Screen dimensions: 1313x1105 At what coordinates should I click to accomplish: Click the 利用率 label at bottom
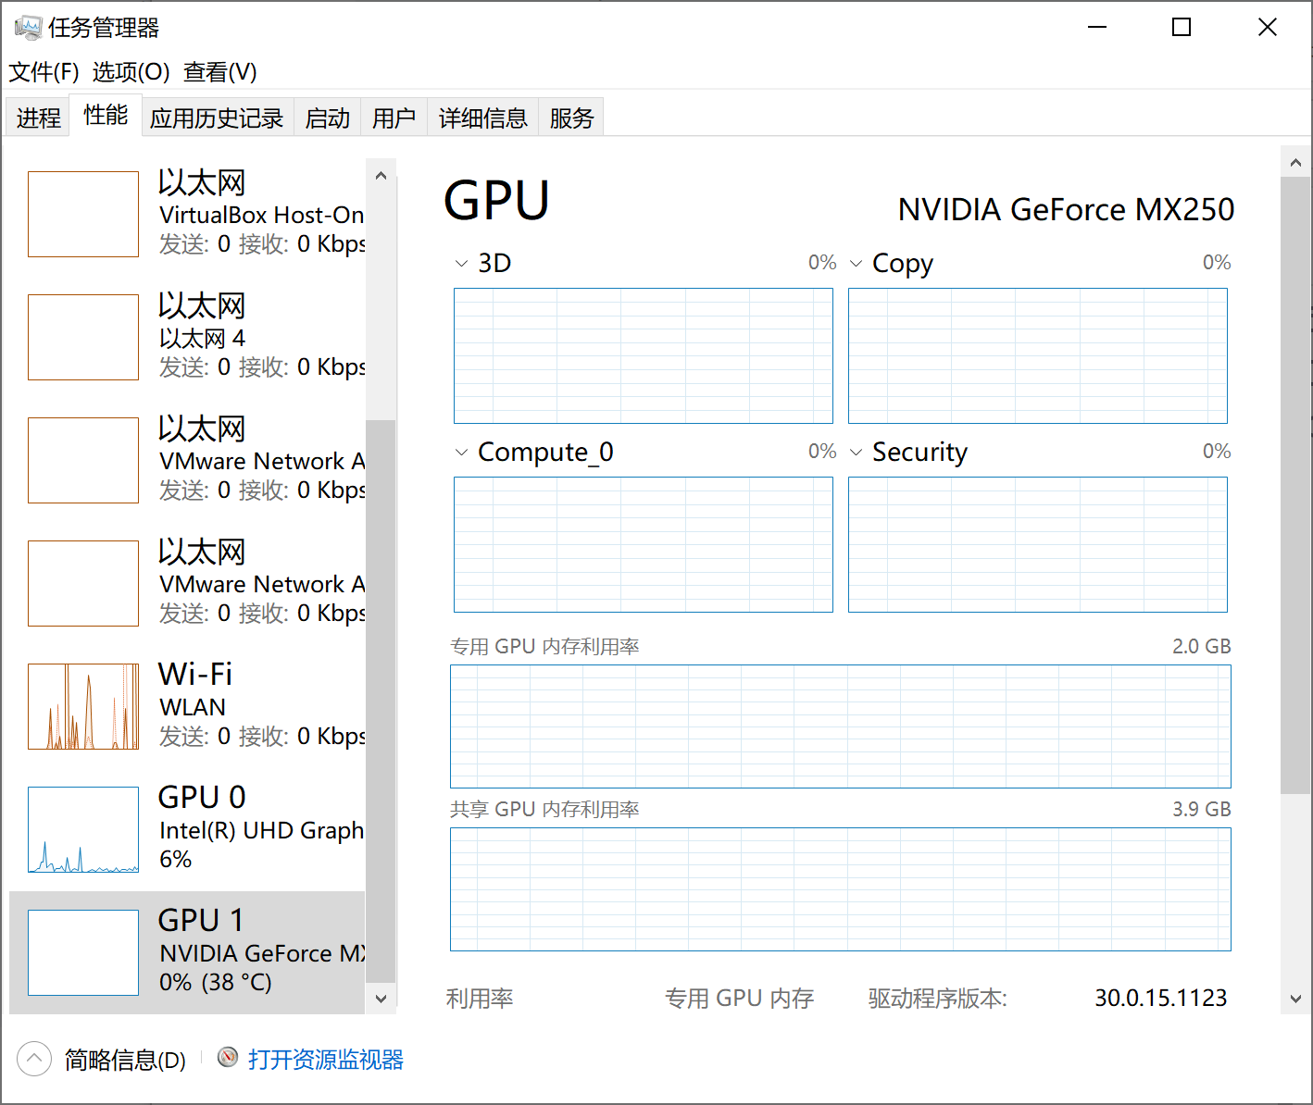click(x=480, y=999)
